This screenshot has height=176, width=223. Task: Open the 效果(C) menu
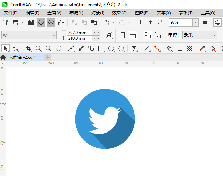[x=119, y=13]
